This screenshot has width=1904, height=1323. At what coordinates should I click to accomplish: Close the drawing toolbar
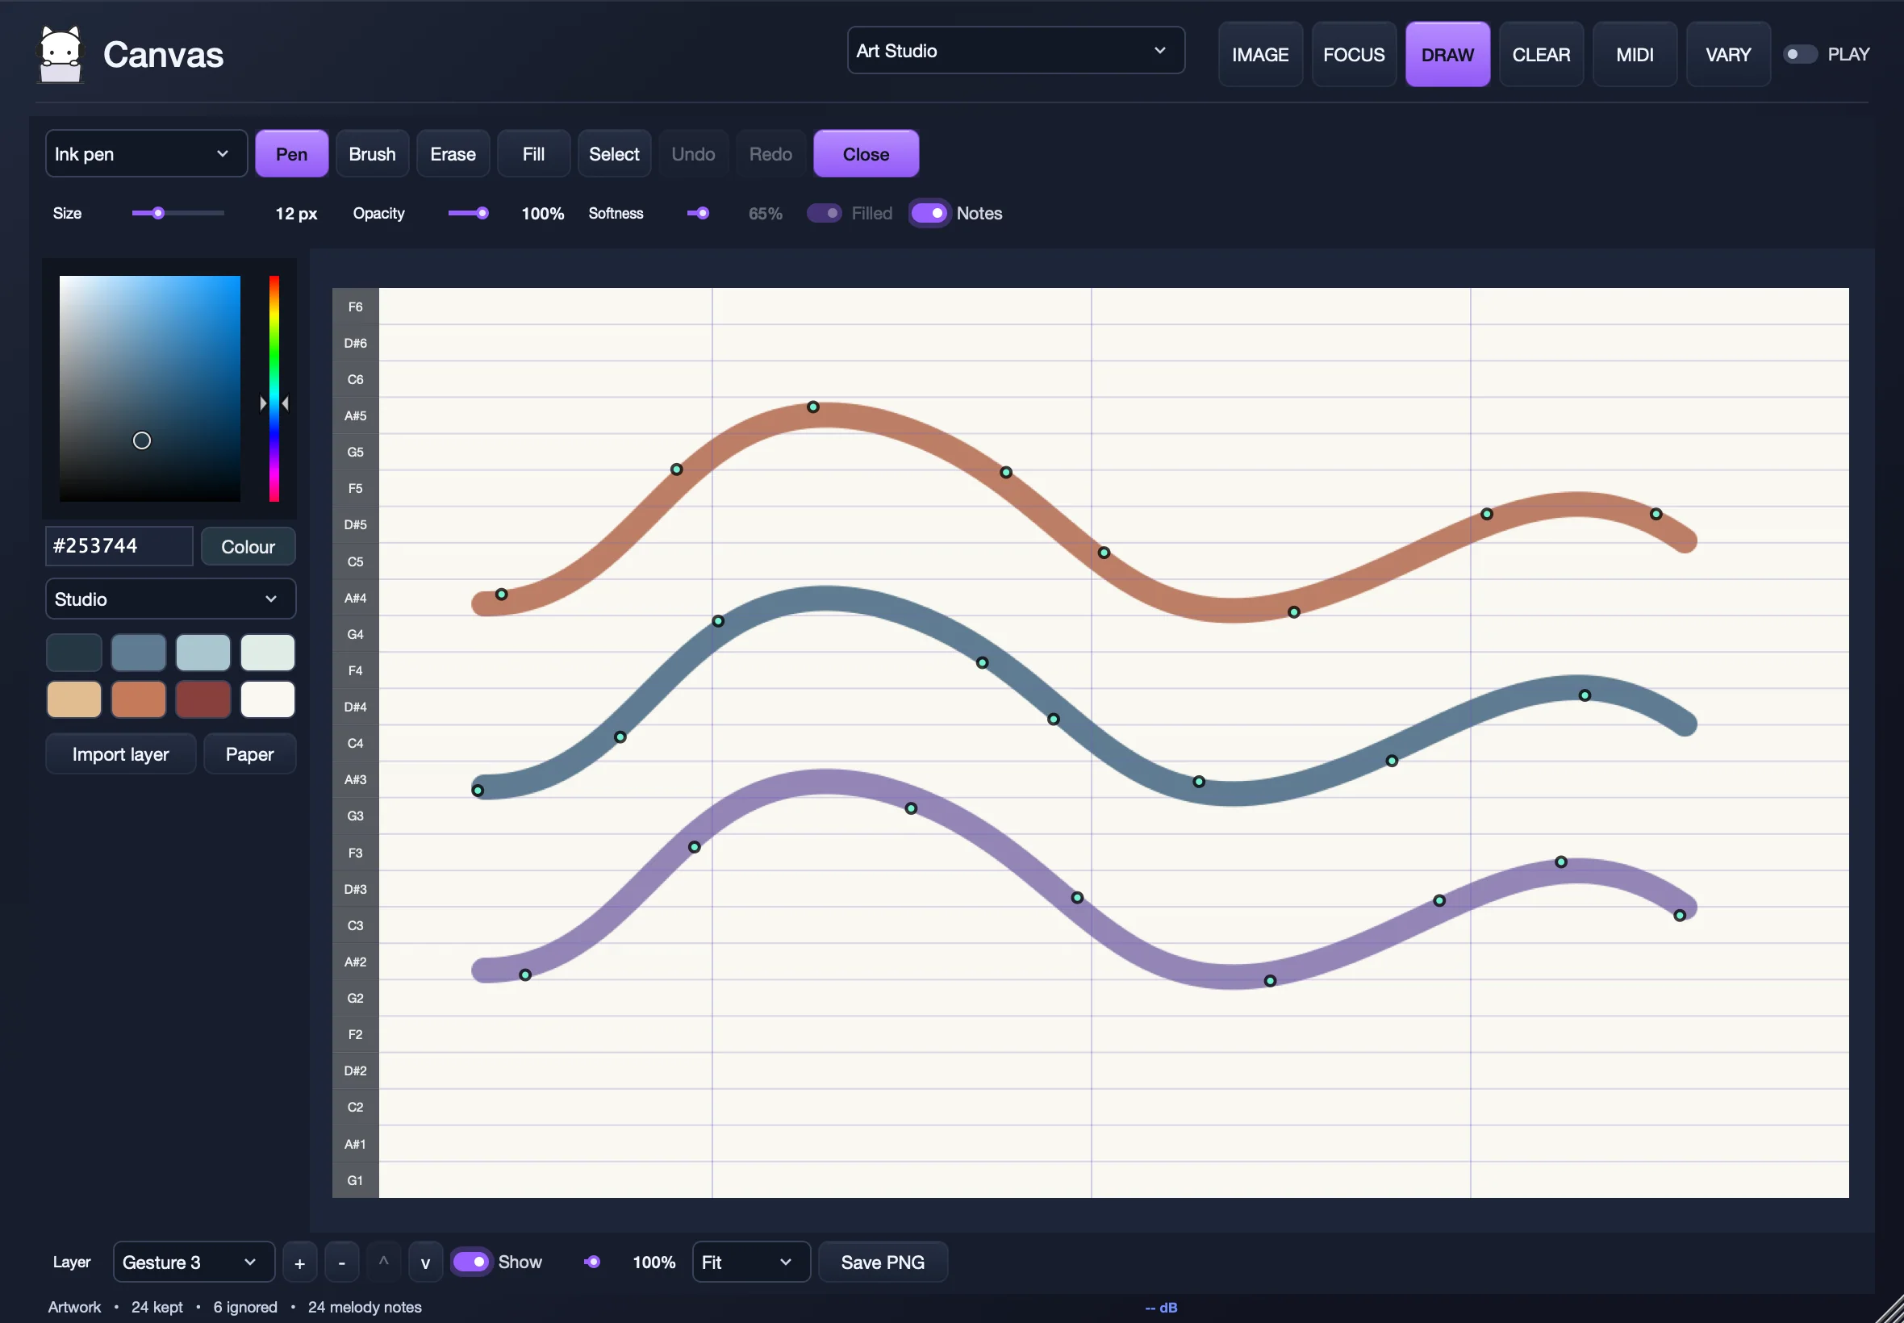[866, 154]
